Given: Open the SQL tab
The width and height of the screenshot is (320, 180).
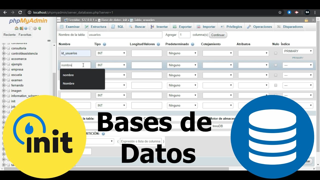Looking at the screenshot, I should [117, 27].
